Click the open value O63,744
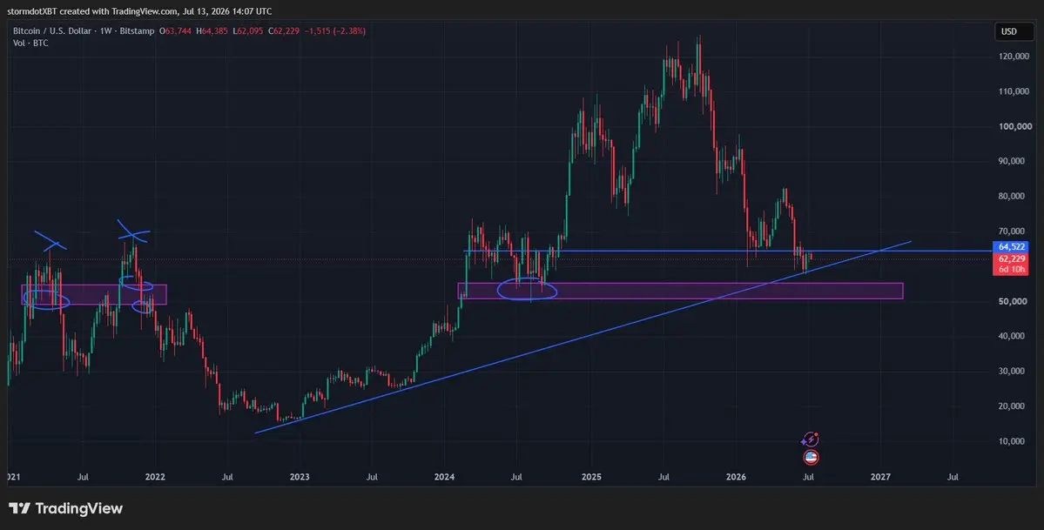1044x530 pixels. pyautogui.click(x=176, y=30)
